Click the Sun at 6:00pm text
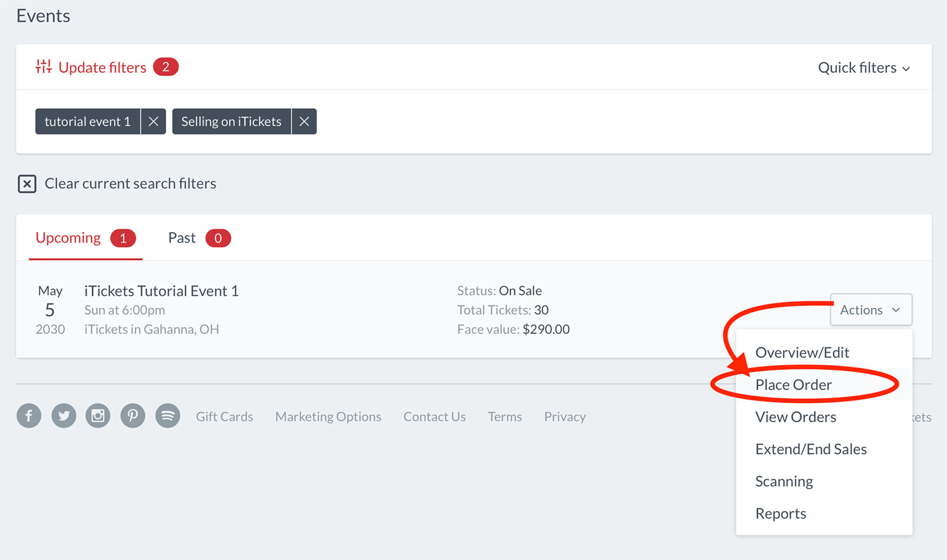 (124, 310)
